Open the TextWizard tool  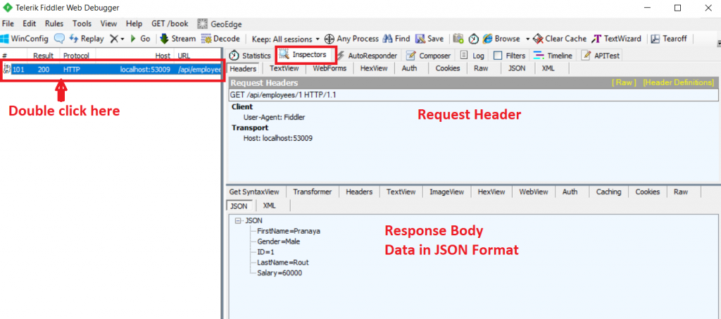click(x=617, y=39)
